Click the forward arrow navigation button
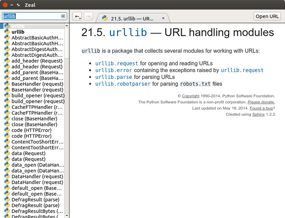Image resolution: width=285 pixels, height=218 pixels. tap(88, 16)
